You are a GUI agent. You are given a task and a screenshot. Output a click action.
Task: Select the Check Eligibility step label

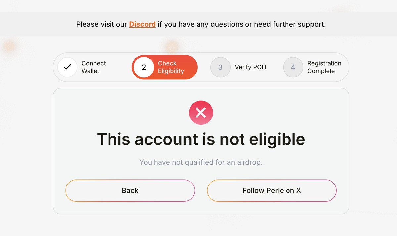[171, 67]
